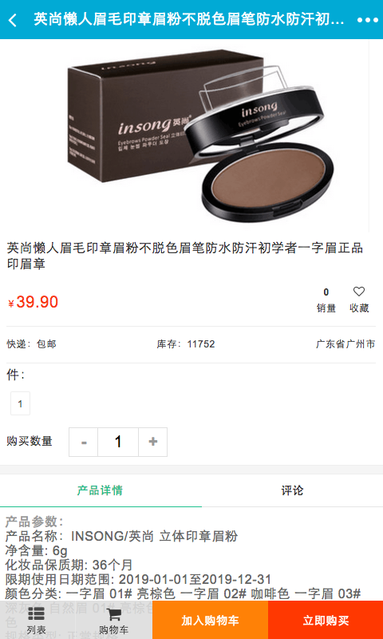Click the product title below image
The image size is (383, 639).
pos(185,256)
